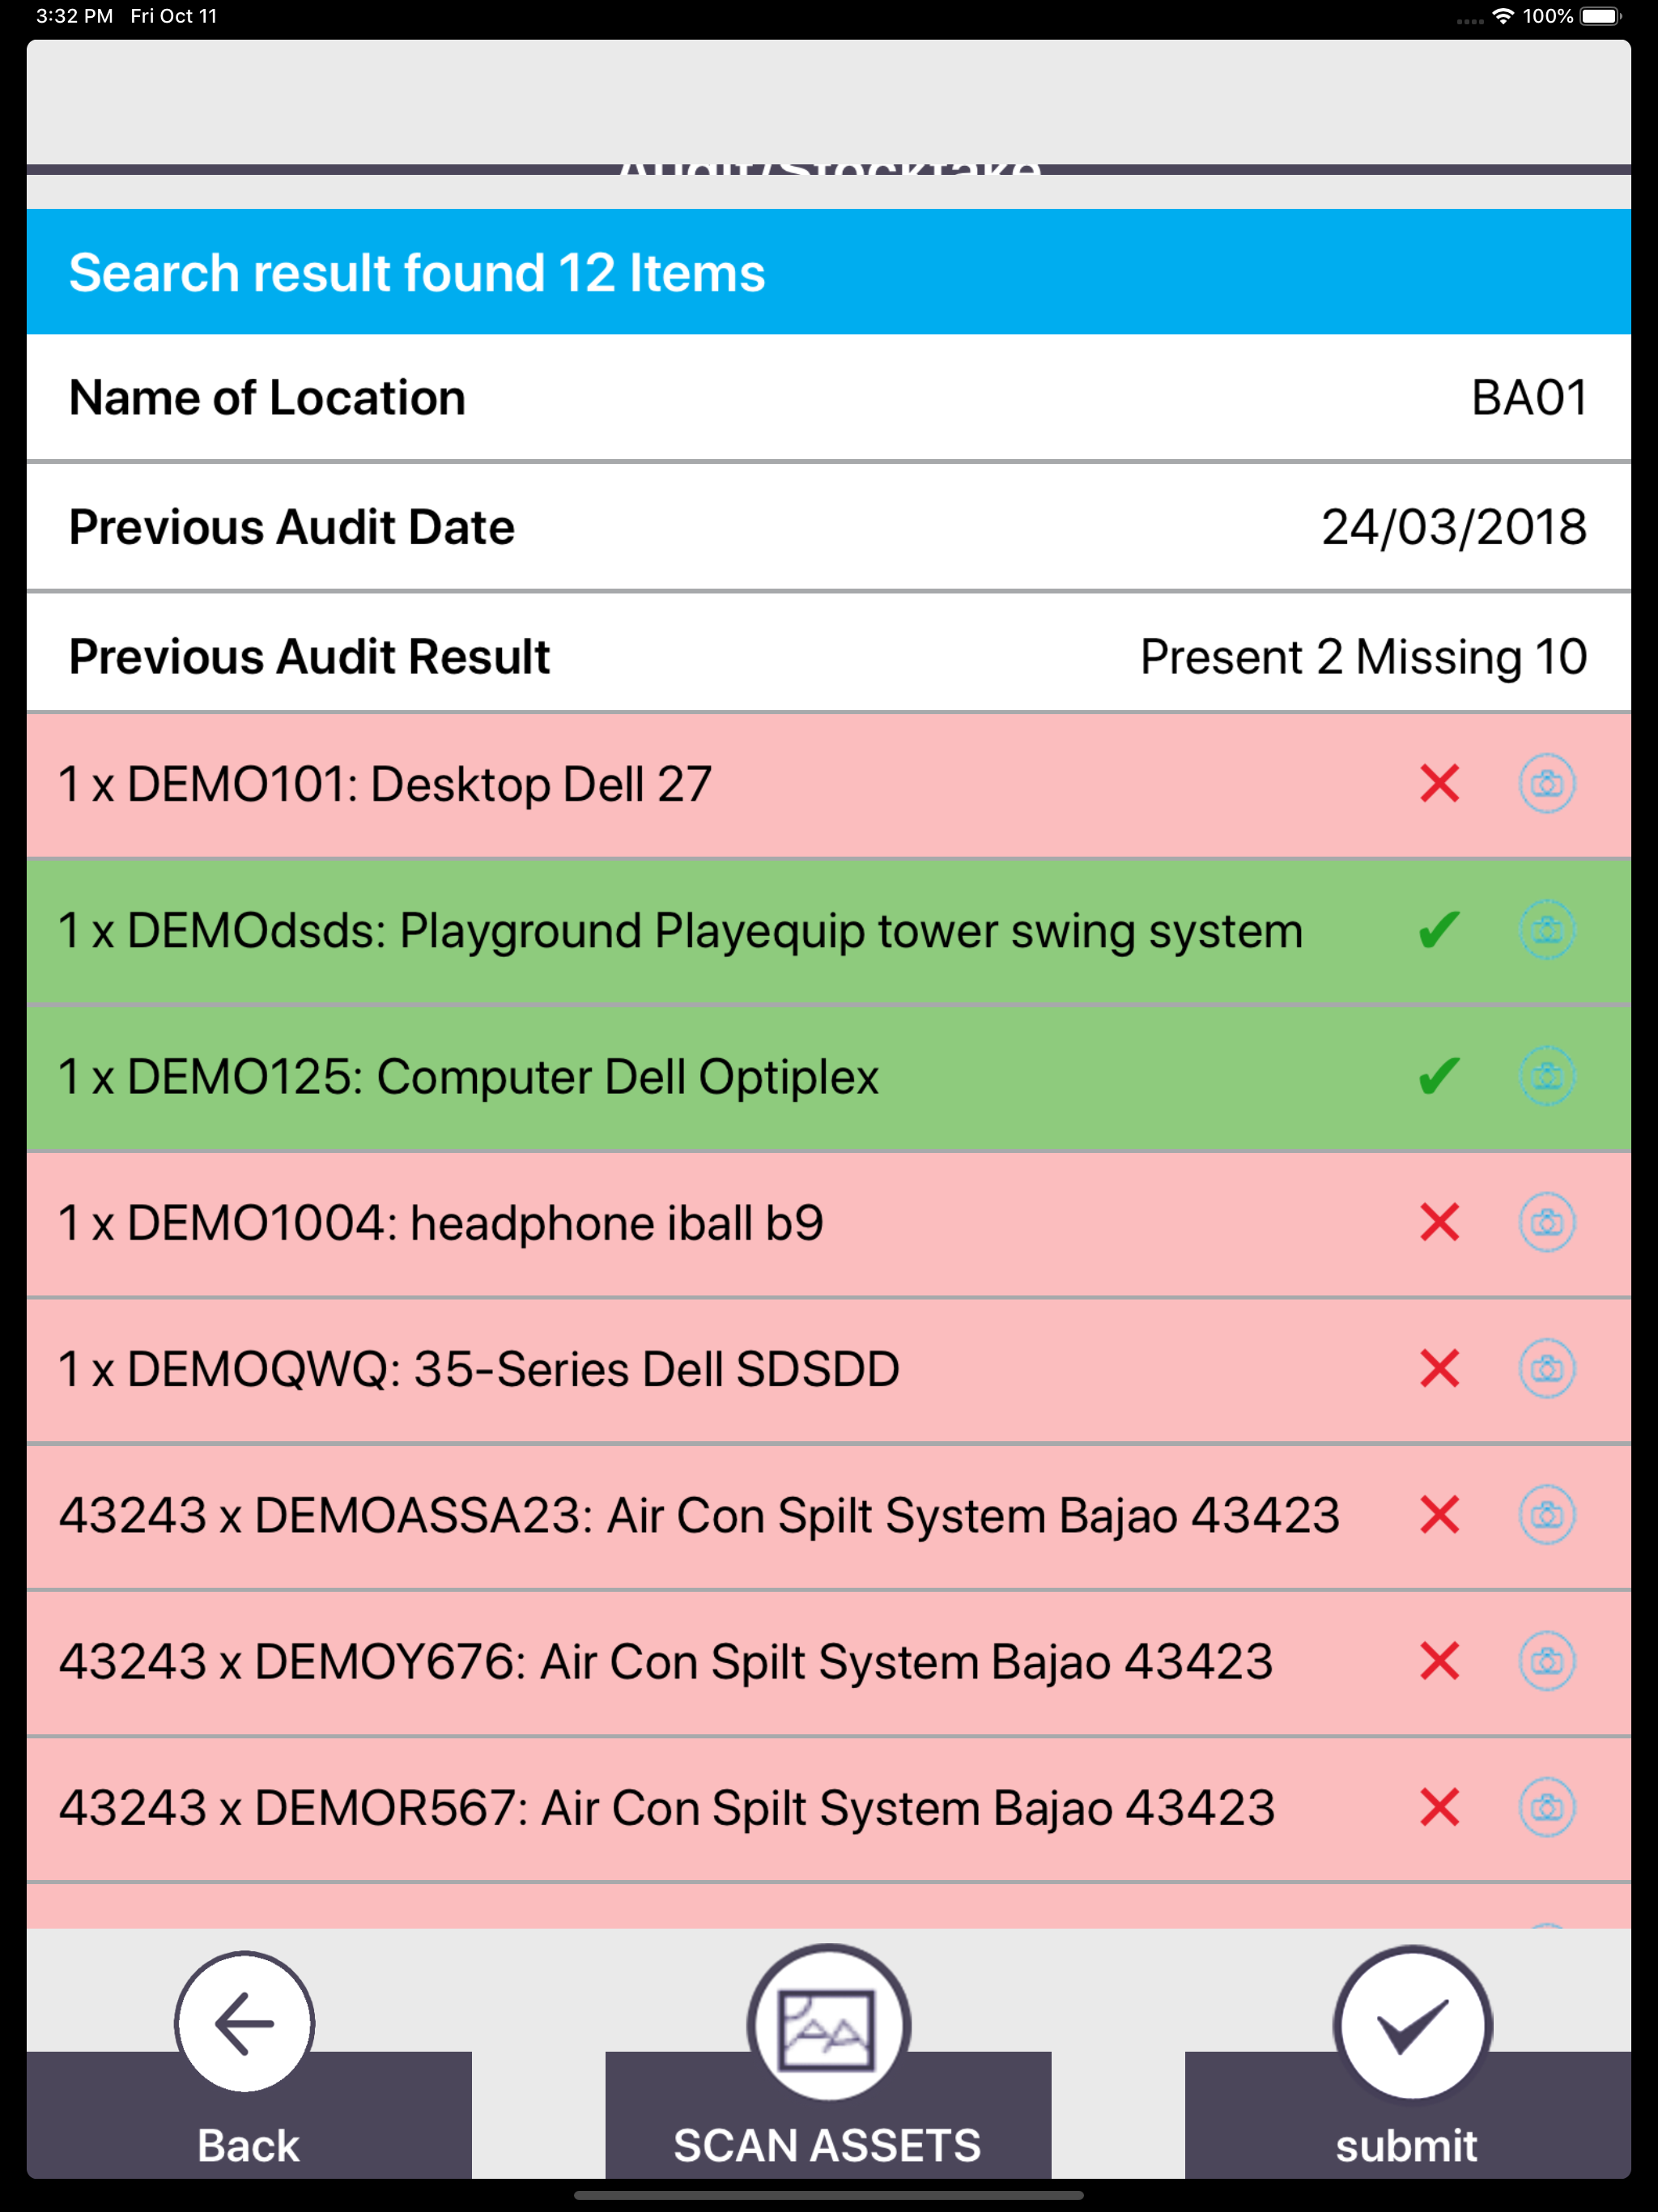Tap camera icon for DEMOQWQ 35-Series row
The width and height of the screenshot is (1658, 2212).
pos(1546,1368)
